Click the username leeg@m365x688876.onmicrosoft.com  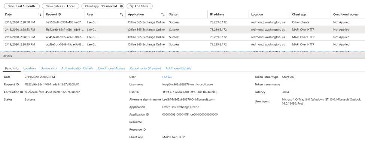[188, 85]
